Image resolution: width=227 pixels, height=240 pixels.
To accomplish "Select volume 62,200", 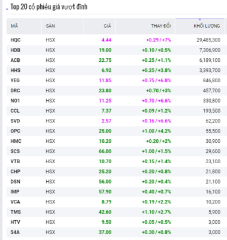I will pos(213,121).
